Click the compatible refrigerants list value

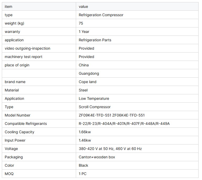124,124
